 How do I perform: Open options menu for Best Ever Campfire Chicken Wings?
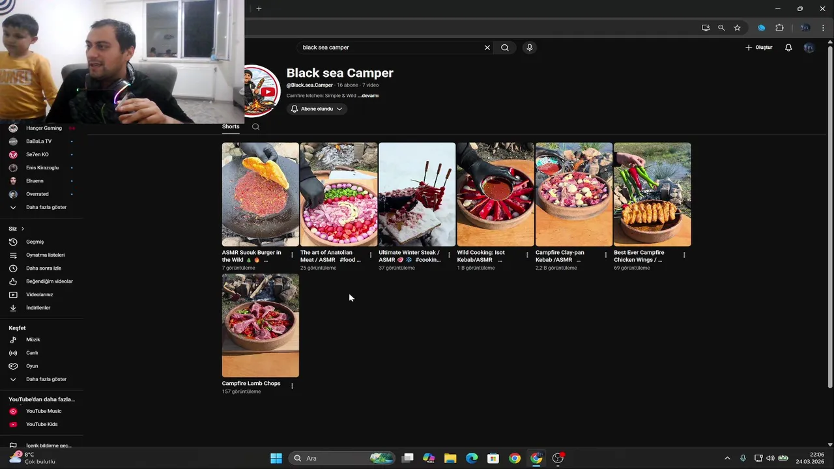click(x=684, y=255)
